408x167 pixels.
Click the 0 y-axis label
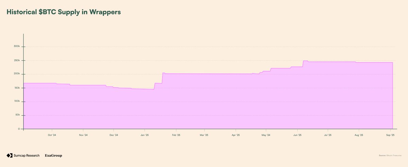click(19, 129)
